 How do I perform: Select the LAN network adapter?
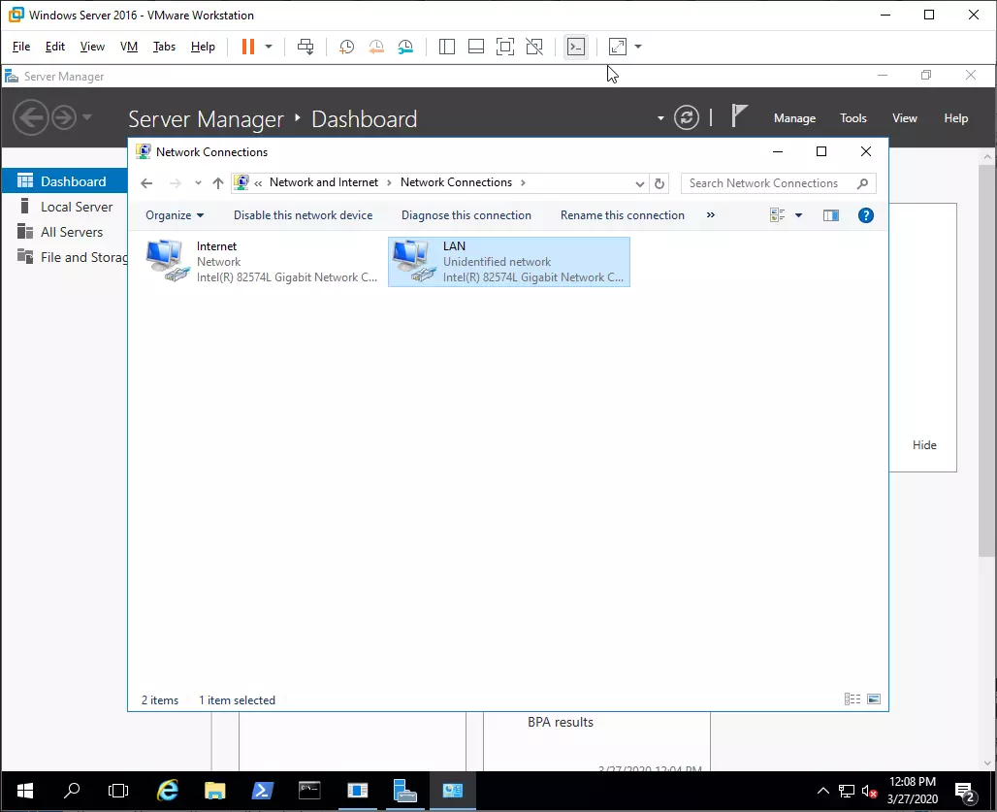[508, 261]
